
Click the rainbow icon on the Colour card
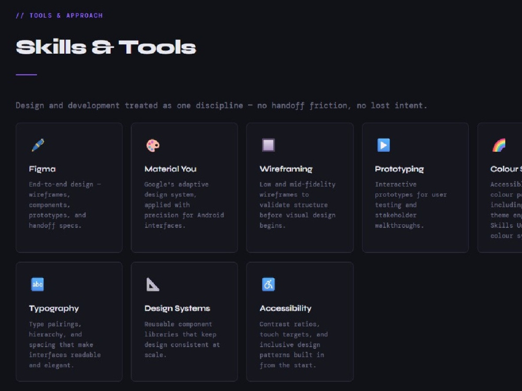(x=499, y=145)
